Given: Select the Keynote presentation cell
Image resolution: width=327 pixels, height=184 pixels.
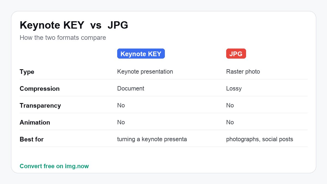Looking at the screenshot, I should pyautogui.click(x=145, y=72).
